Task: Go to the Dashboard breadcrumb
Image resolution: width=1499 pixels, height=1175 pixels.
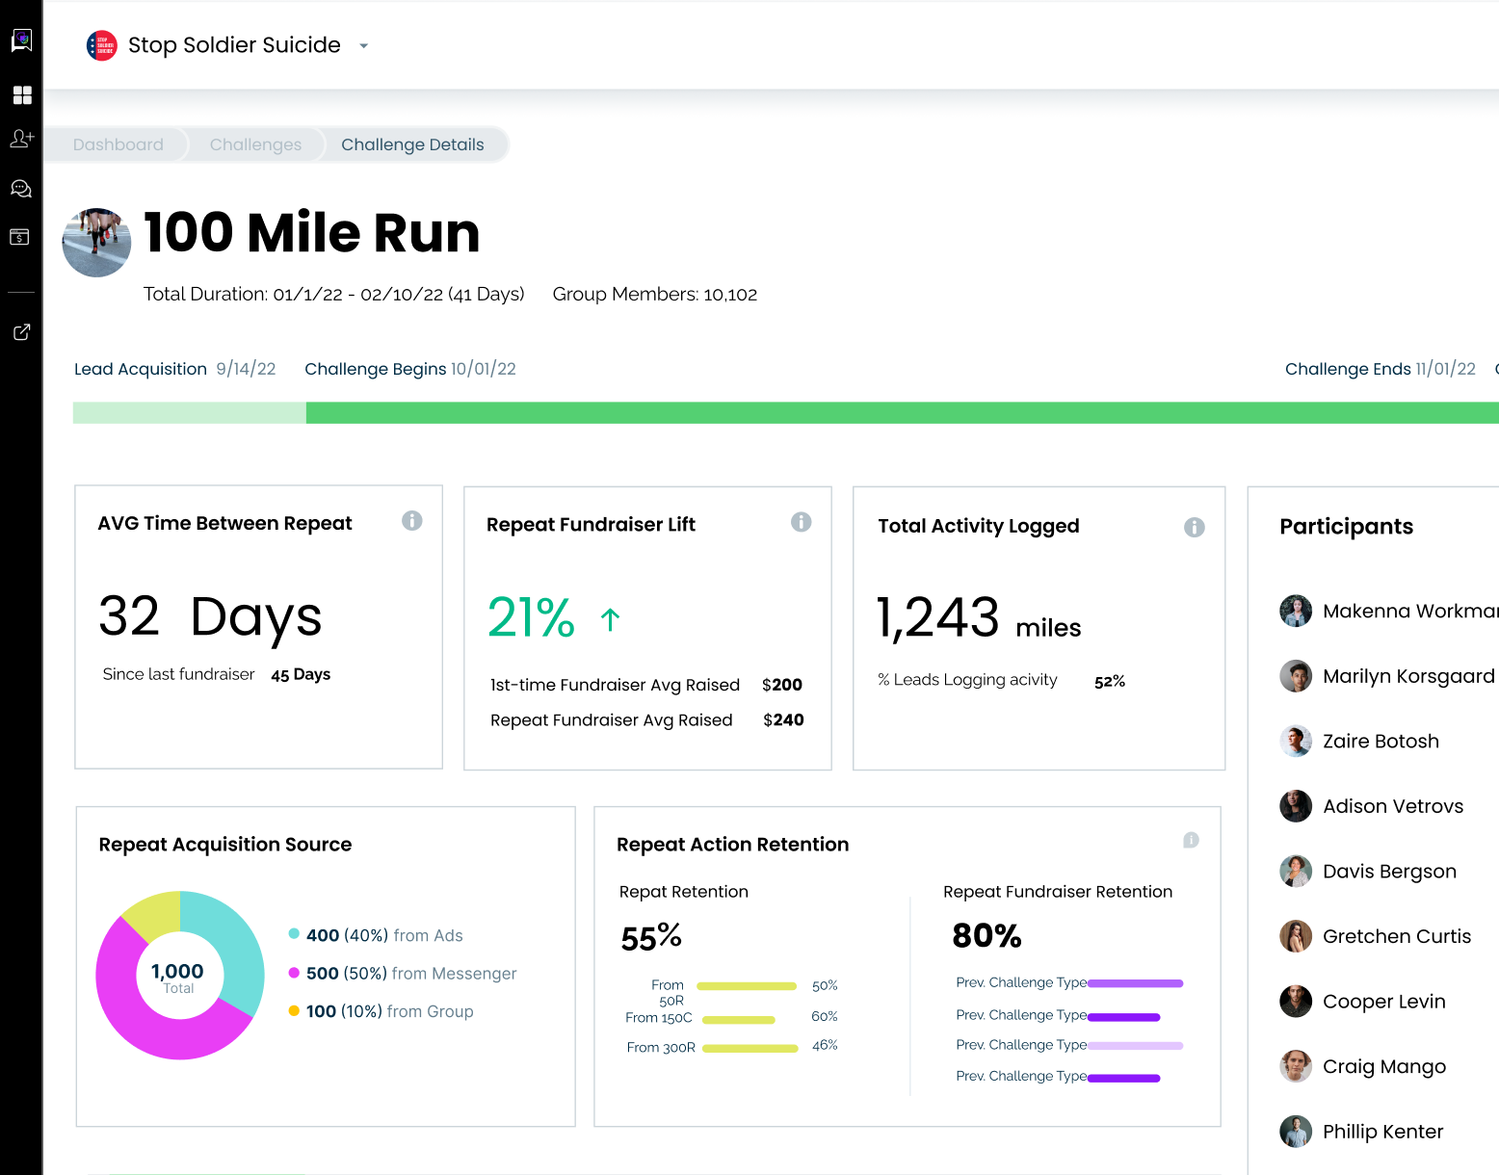Action: [118, 144]
